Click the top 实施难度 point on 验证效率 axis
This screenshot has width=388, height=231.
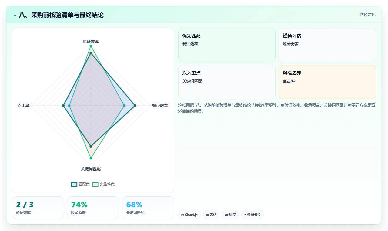click(x=91, y=46)
